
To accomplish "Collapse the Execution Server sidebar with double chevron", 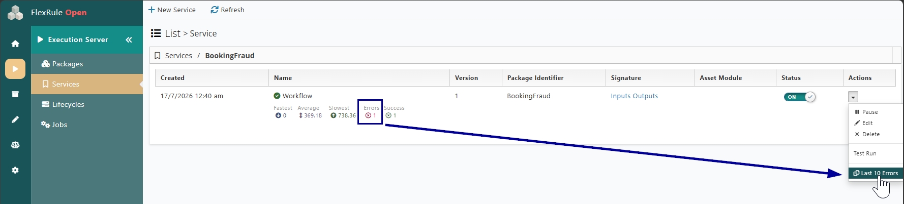I will [x=129, y=39].
